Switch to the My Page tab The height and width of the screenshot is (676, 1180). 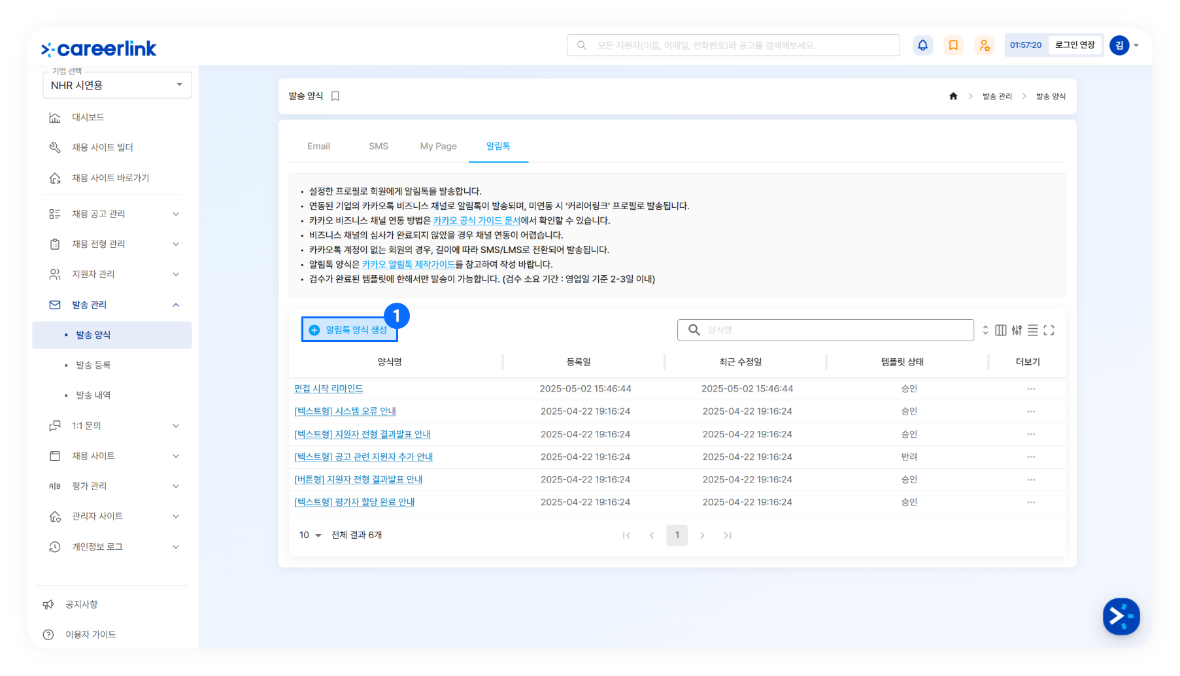(x=438, y=146)
